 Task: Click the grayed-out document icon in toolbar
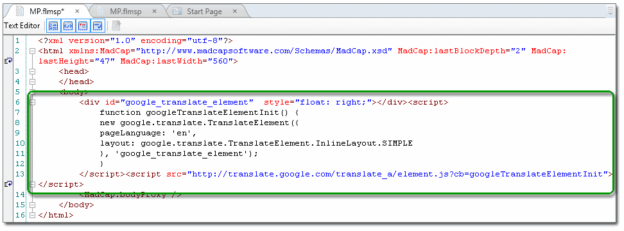[116, 26]
